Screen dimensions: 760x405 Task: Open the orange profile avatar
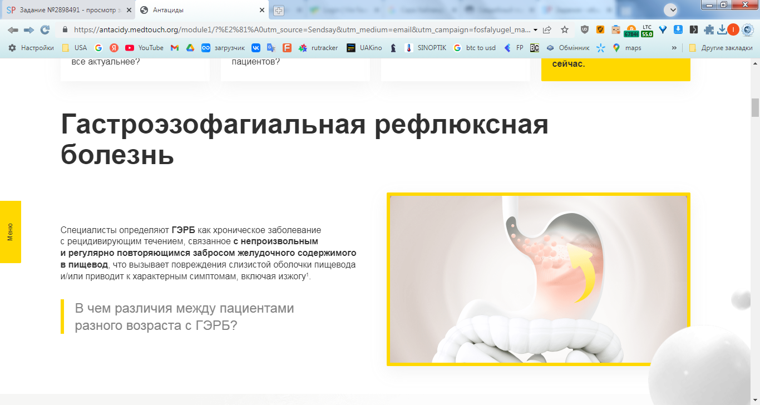[733, 30]
